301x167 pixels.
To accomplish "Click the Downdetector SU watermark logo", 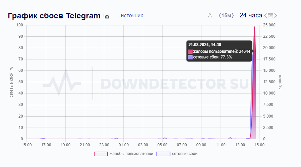I will point(146,83).
